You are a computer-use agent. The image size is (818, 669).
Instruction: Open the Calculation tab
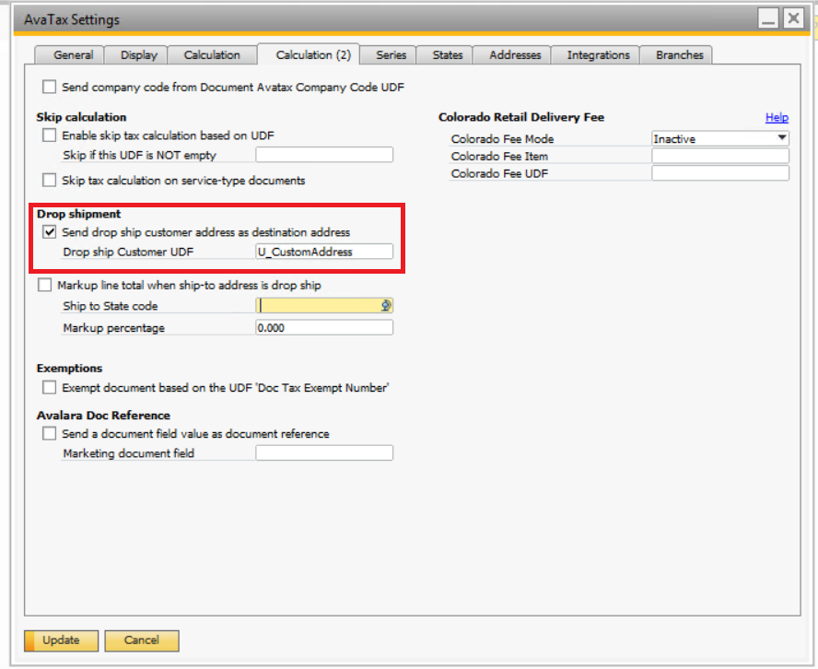212,54
